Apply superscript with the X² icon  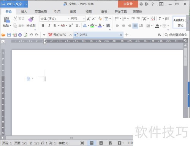(71, 26)
